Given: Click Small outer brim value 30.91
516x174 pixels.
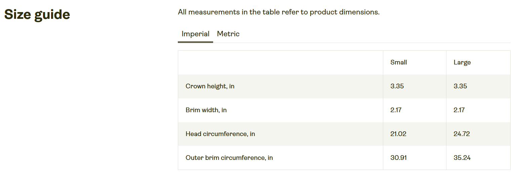Looking at the screenshot, I should click(399, 158).
